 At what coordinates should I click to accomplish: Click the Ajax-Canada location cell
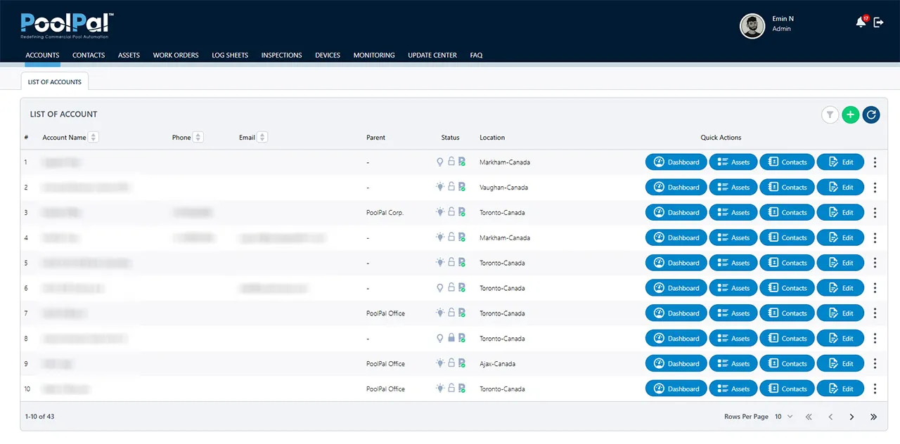[497, 364]
